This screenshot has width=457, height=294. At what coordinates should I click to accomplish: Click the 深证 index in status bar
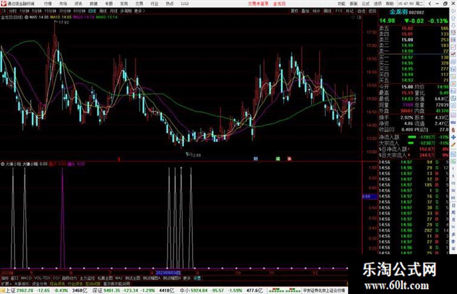(97, 291)
